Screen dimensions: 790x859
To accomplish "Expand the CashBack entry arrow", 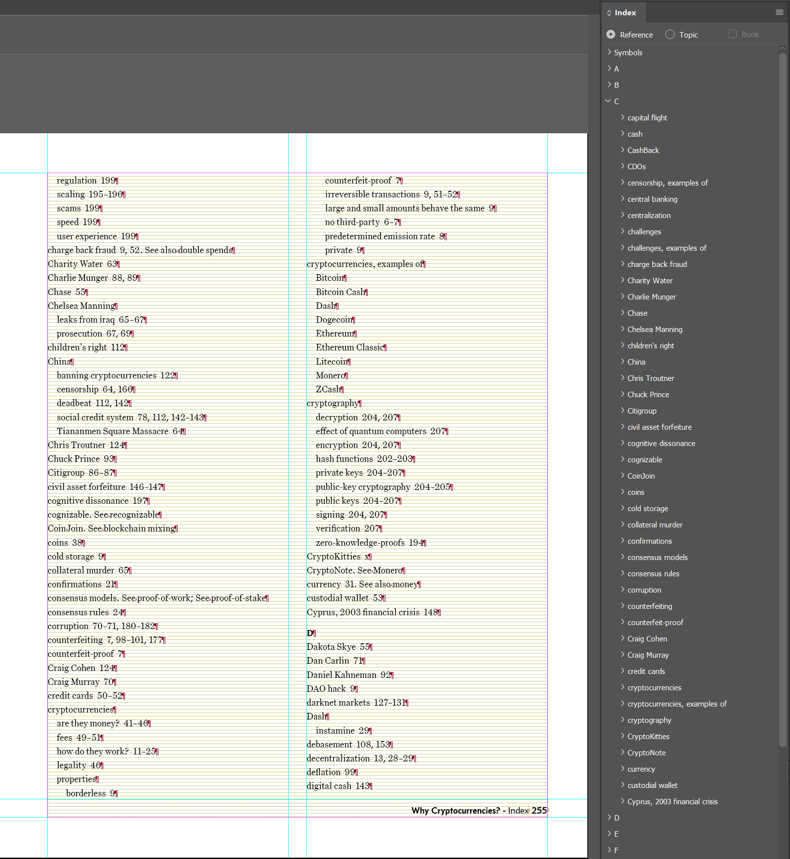I will 623,150.
